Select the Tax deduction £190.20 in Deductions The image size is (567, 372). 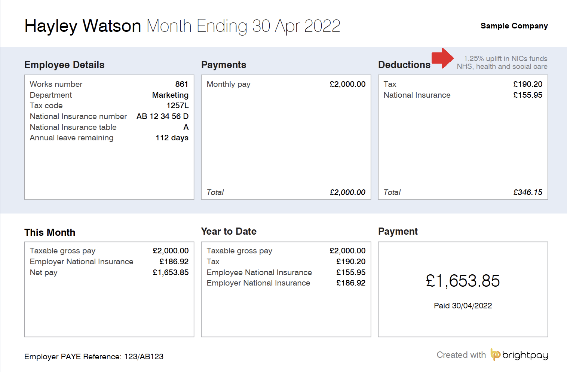coord(528,84)
